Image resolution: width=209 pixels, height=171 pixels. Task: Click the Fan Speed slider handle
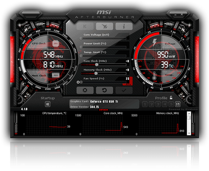tap(81, 82)
